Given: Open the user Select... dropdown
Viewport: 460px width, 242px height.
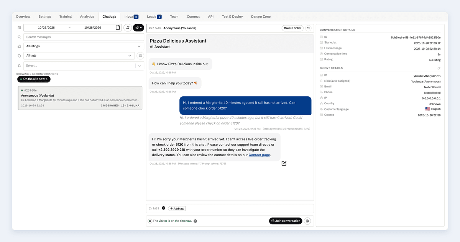Looking at the screenshot, I should click(84, 66).
